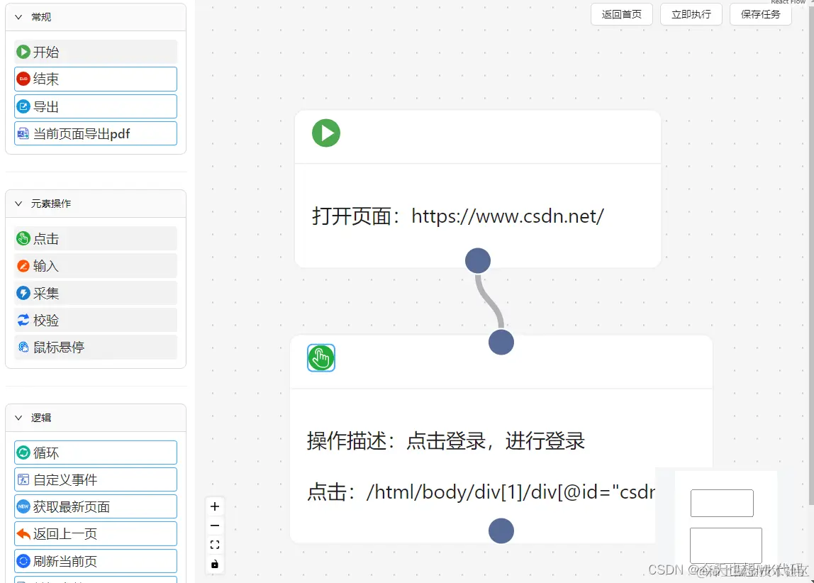This screenshot has height=583, width=814.
Task: Select the 鼠标悬停 hover action icon
Action: click(23, 348)
